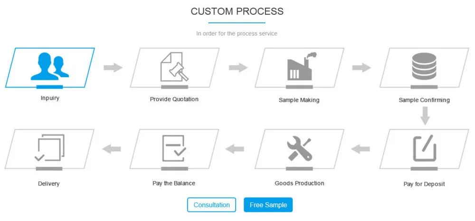The height and width of the screenshot is (221, 475).
Task: Click the arrow between Inquiry and Provide Quotation
Action: pyautogui.click(x=113, y=67)
